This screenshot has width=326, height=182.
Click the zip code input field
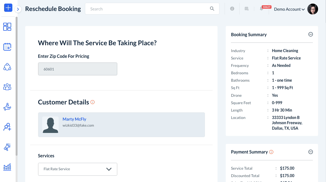click(x=78, y=69)
